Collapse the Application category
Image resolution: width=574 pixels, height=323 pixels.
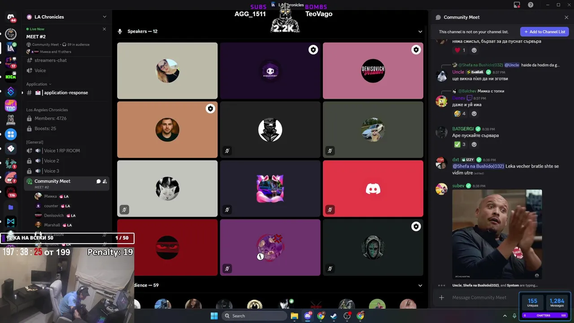point(39,84)
